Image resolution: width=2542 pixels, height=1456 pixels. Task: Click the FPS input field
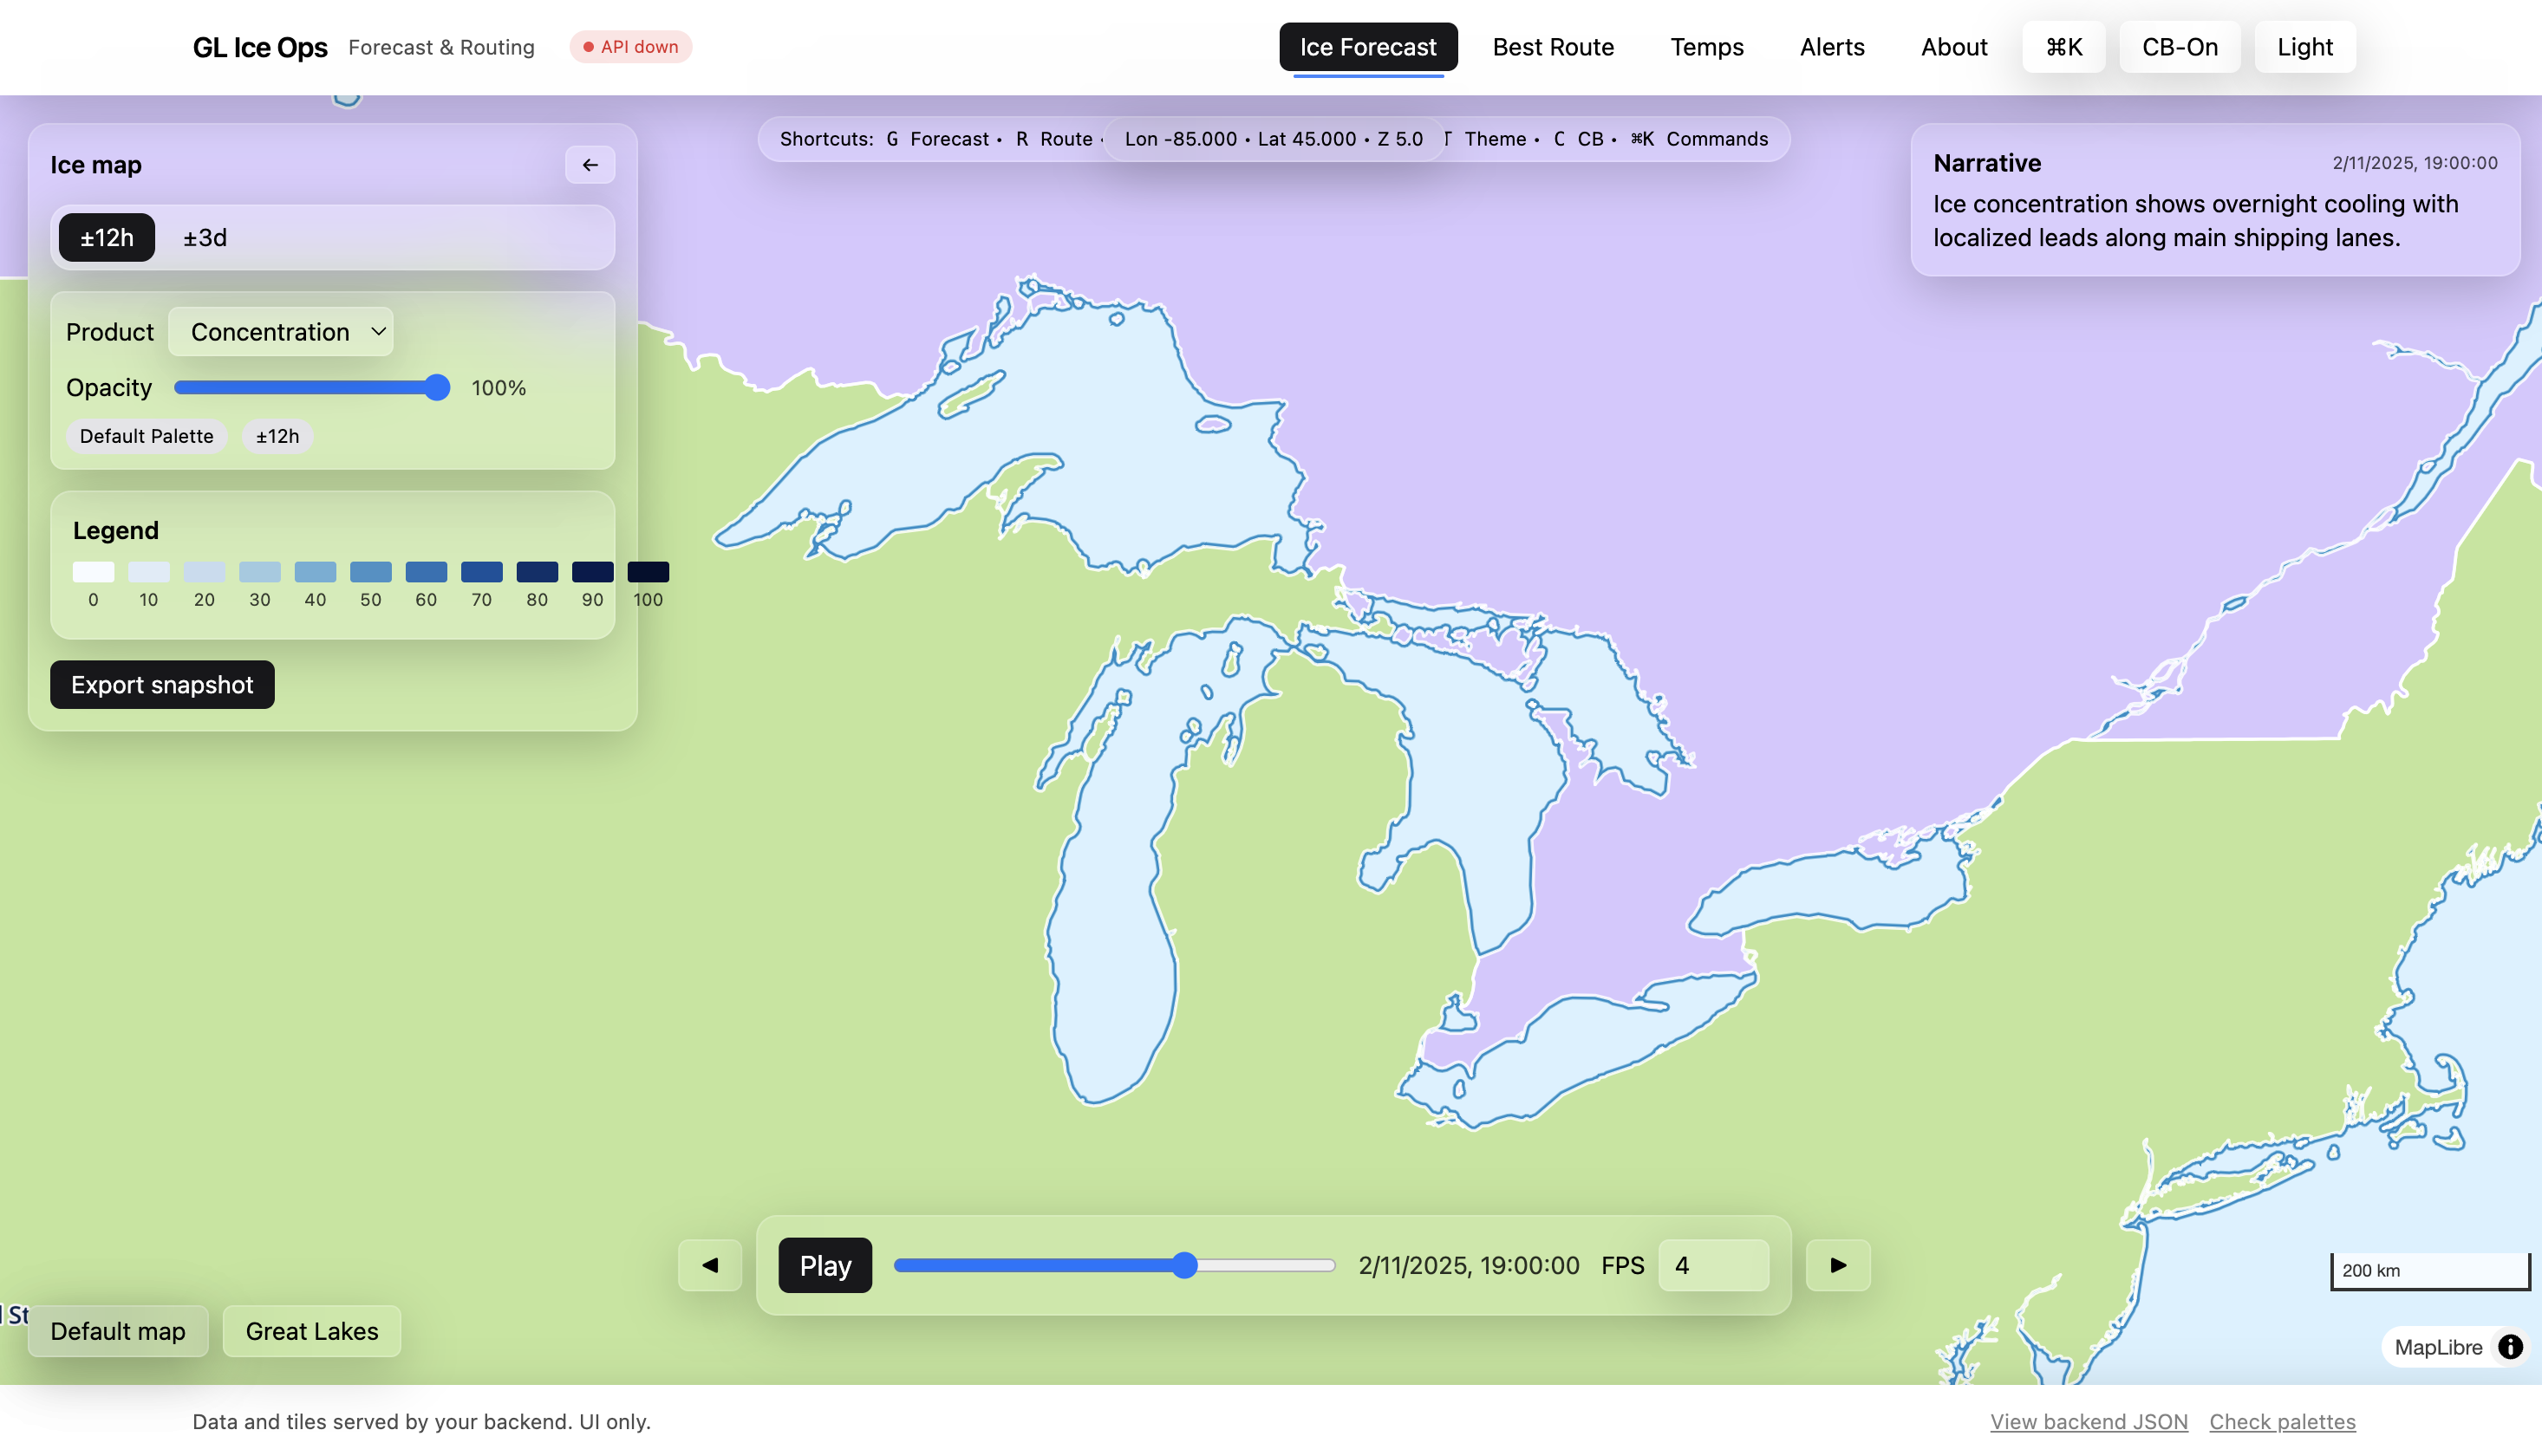click(1711, 1265)
